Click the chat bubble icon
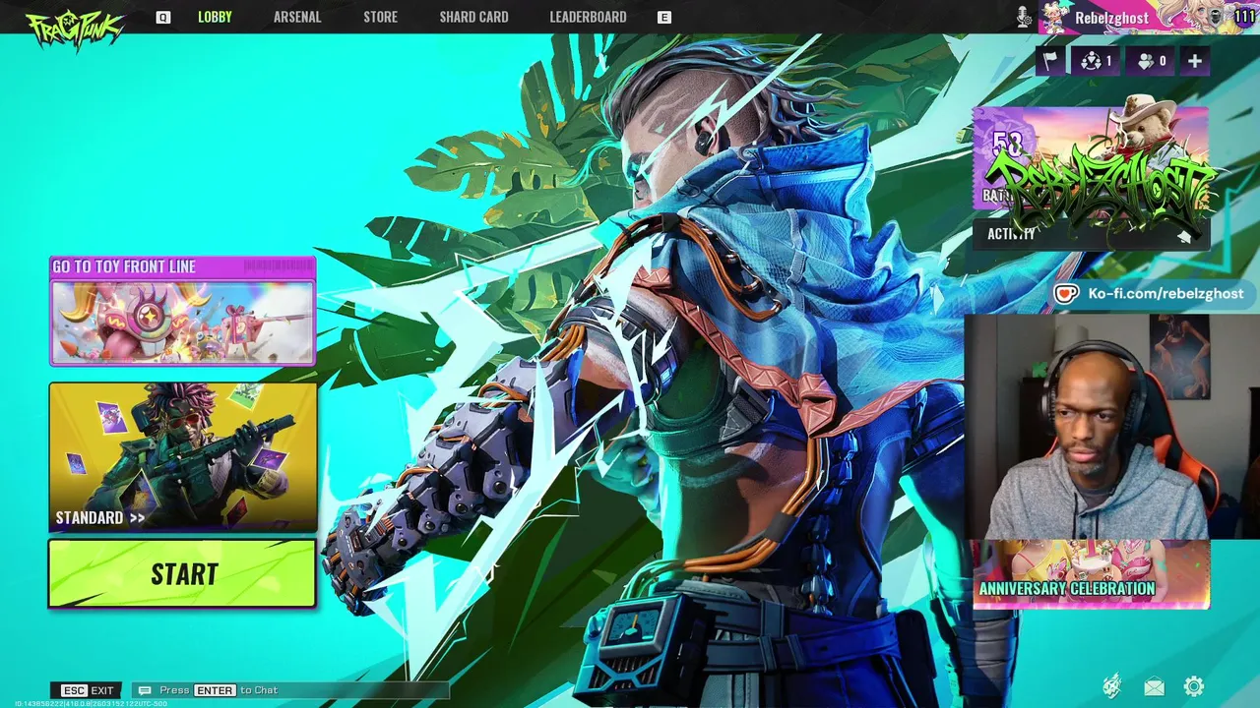1260x708 pixels. 145,690
